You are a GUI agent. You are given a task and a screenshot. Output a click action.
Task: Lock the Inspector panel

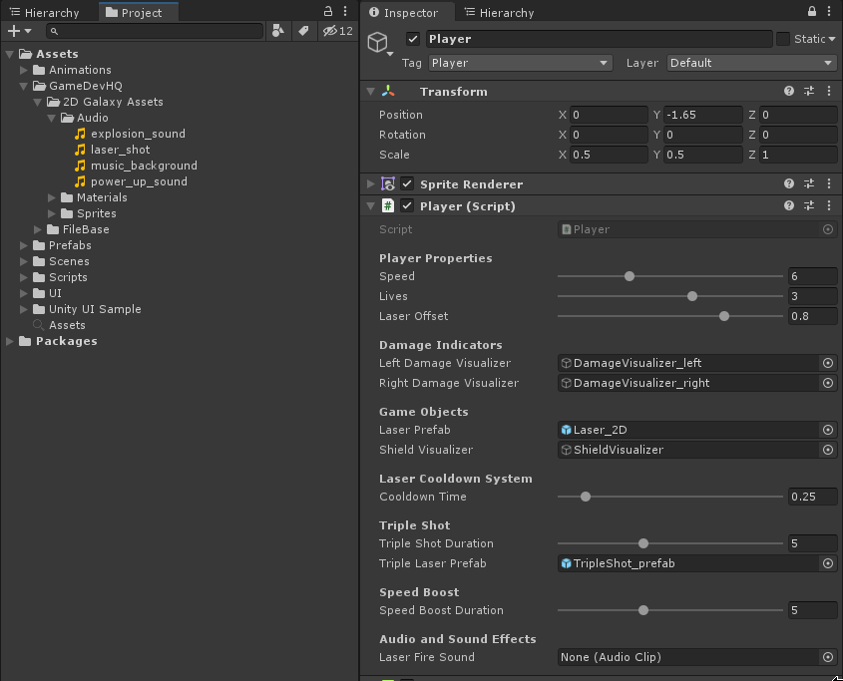pos(812,11)
